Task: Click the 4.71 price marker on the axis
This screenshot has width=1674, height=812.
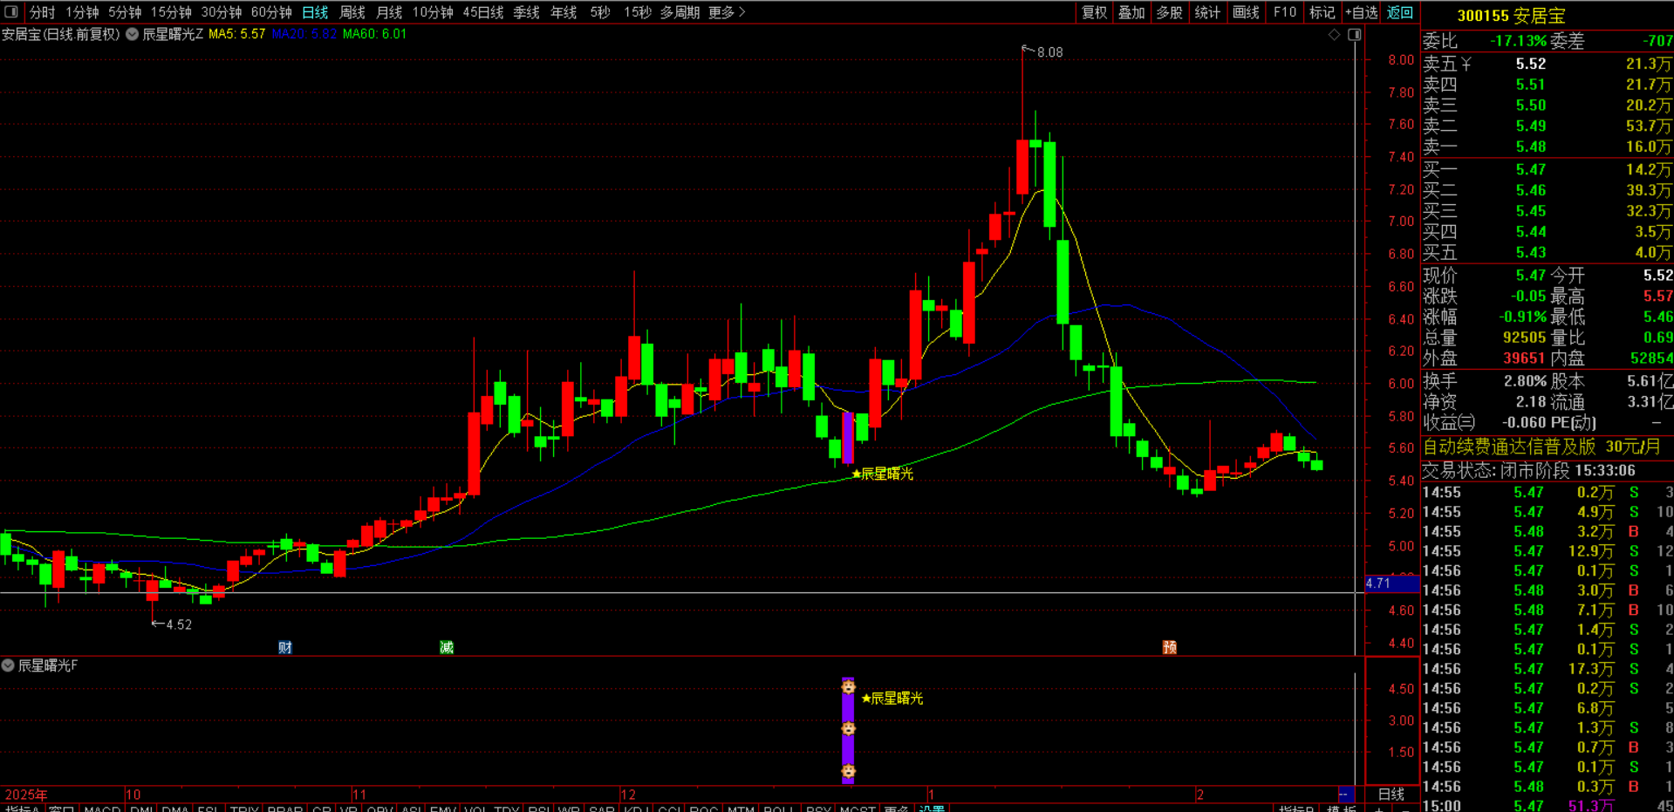Action: tap(1392, 583)
